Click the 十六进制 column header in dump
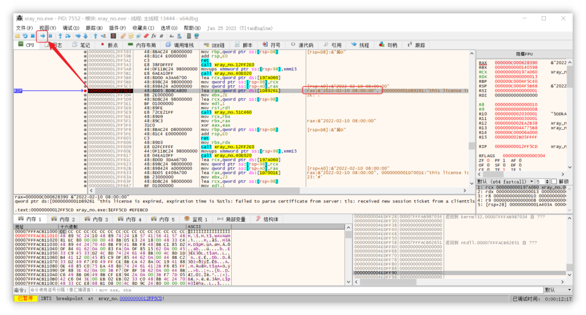The image size is (586, 315). click(122, 226)
